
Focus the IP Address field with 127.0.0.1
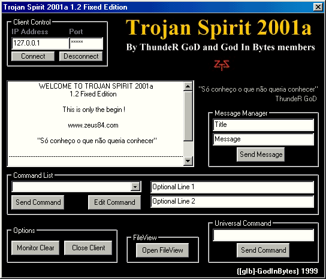pos(40,43)
